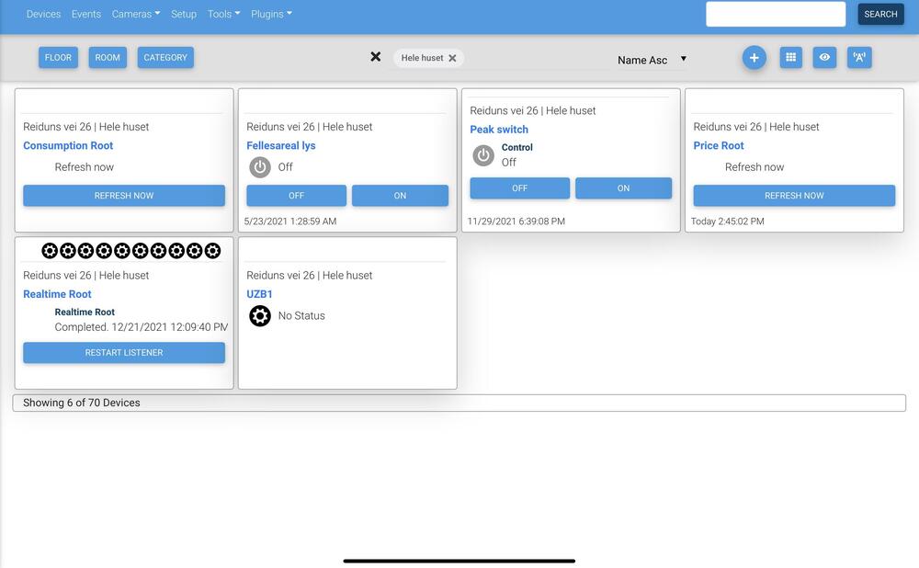
Task: Click the UZB1 status gear icon
Action: (260, 316)
